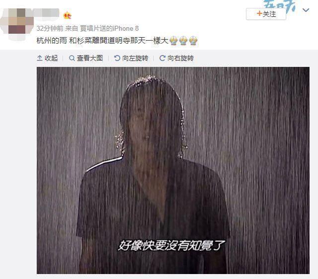Open the post options chevron menu

point(306,10)
